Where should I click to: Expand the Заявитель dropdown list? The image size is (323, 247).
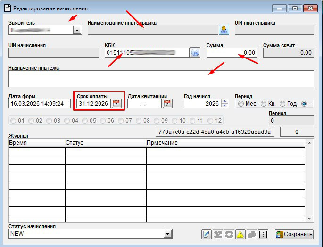pyautogui.click(x=77, y=30)
